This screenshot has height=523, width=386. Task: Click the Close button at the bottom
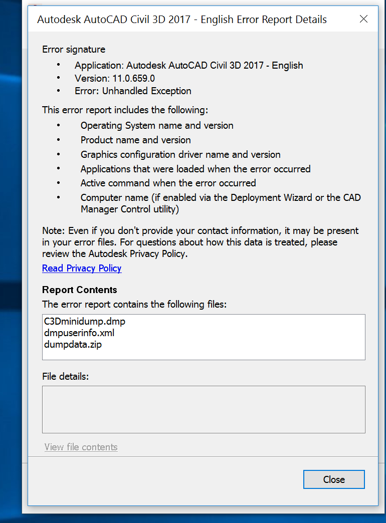[334, 479]
